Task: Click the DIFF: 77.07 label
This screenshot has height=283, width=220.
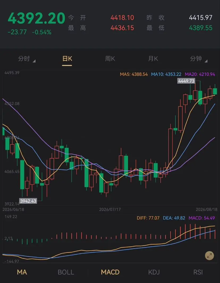Action: click(148, 218)
